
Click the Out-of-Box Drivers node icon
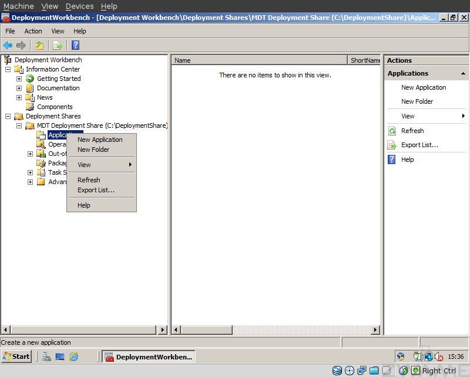pos(41,154)
